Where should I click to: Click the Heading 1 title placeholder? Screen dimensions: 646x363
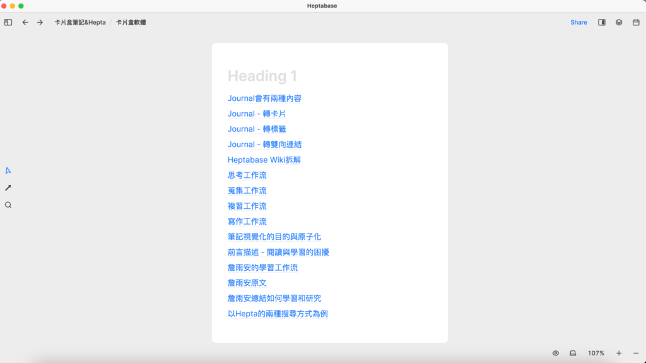(x=262, y=76)
